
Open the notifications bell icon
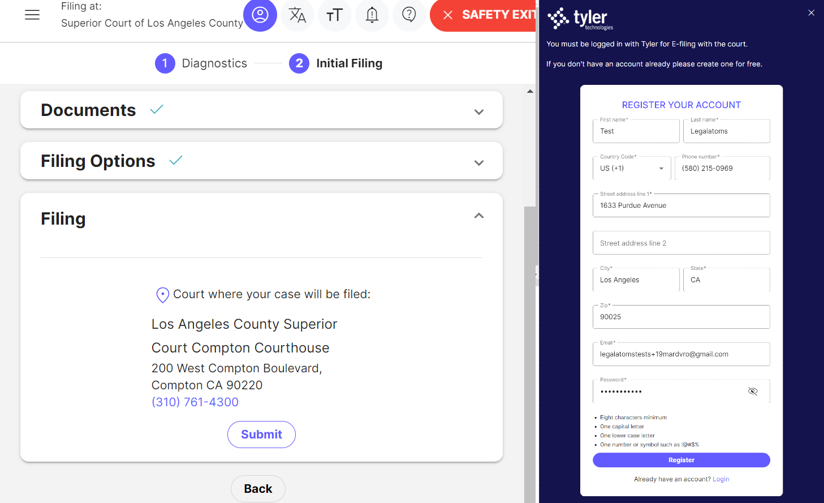tap(372, 15)
